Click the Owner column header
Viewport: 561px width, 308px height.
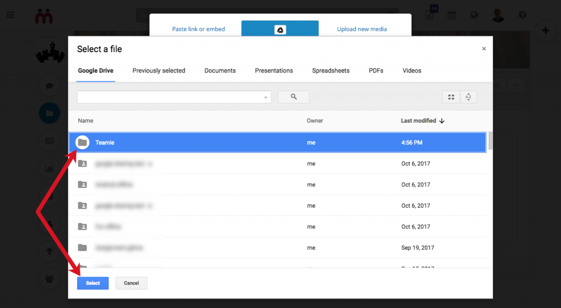(x=315, y=121)
